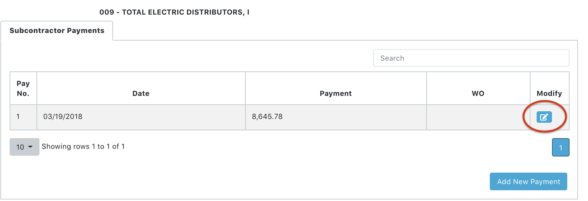Click the empty WO cell in row 1
Viewport: 588px width, 201px height.
point(478,117)
